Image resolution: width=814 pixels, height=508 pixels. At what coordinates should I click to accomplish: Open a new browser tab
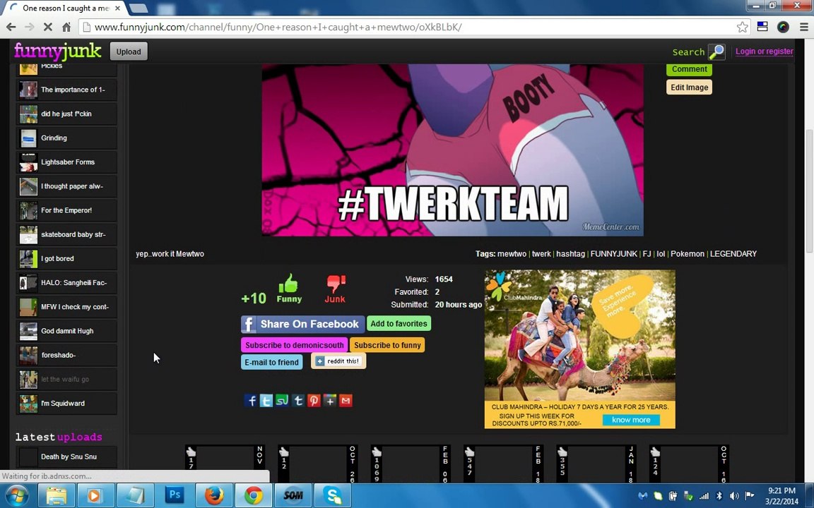tap(138, 8)
